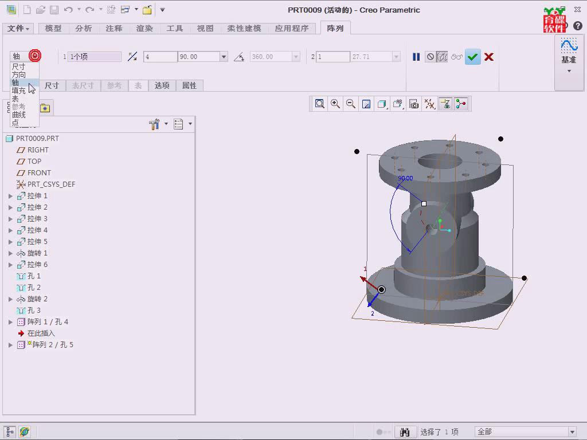This screenshot has height=440, width=587.
Task: Click the Save icon in quick access
Action: point(54,10)
